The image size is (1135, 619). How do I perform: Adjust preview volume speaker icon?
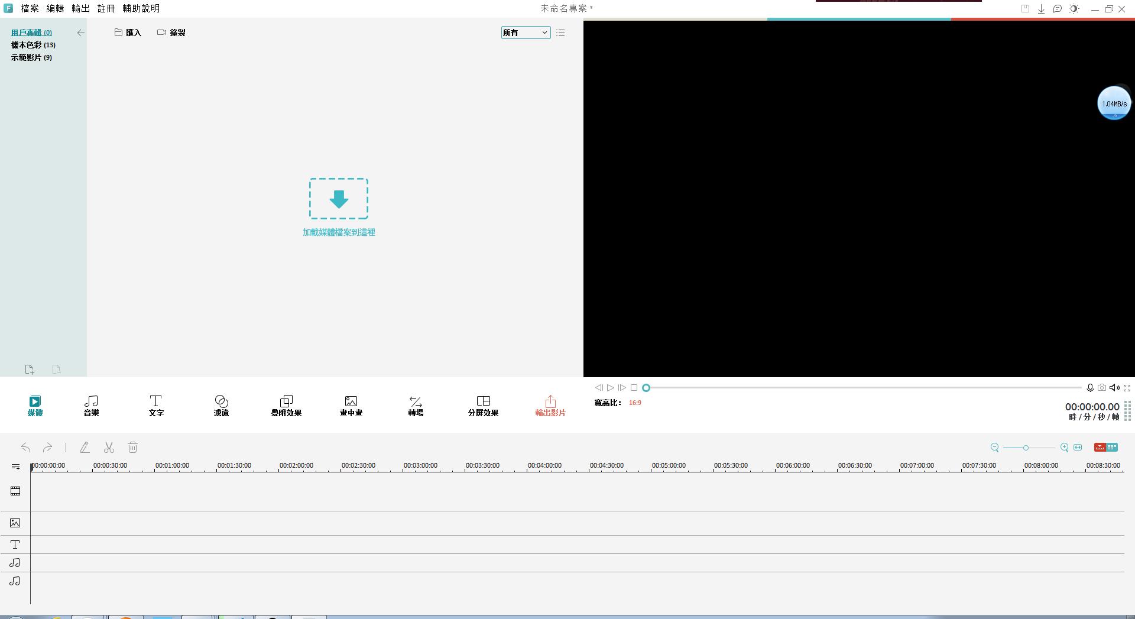[x=1114, y=388]
